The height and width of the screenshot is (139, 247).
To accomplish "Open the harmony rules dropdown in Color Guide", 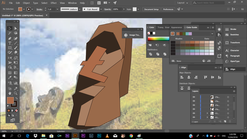I will click(x=212, y=33).
